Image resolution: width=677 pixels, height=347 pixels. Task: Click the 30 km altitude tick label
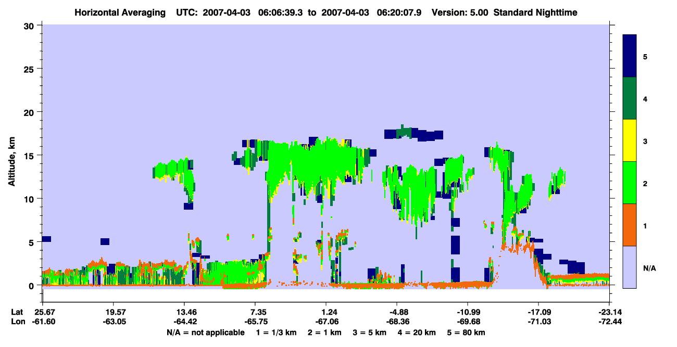coord(30,25)
